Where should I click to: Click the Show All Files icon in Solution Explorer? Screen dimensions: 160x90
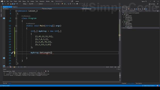[140, 9]
